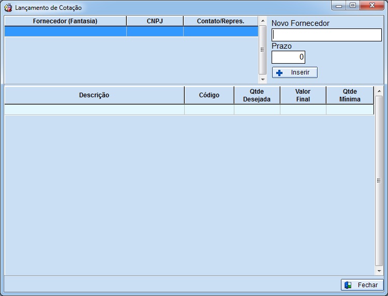388x296 pixels.
Task: Click the Fechar button
Action: [362, 285]
